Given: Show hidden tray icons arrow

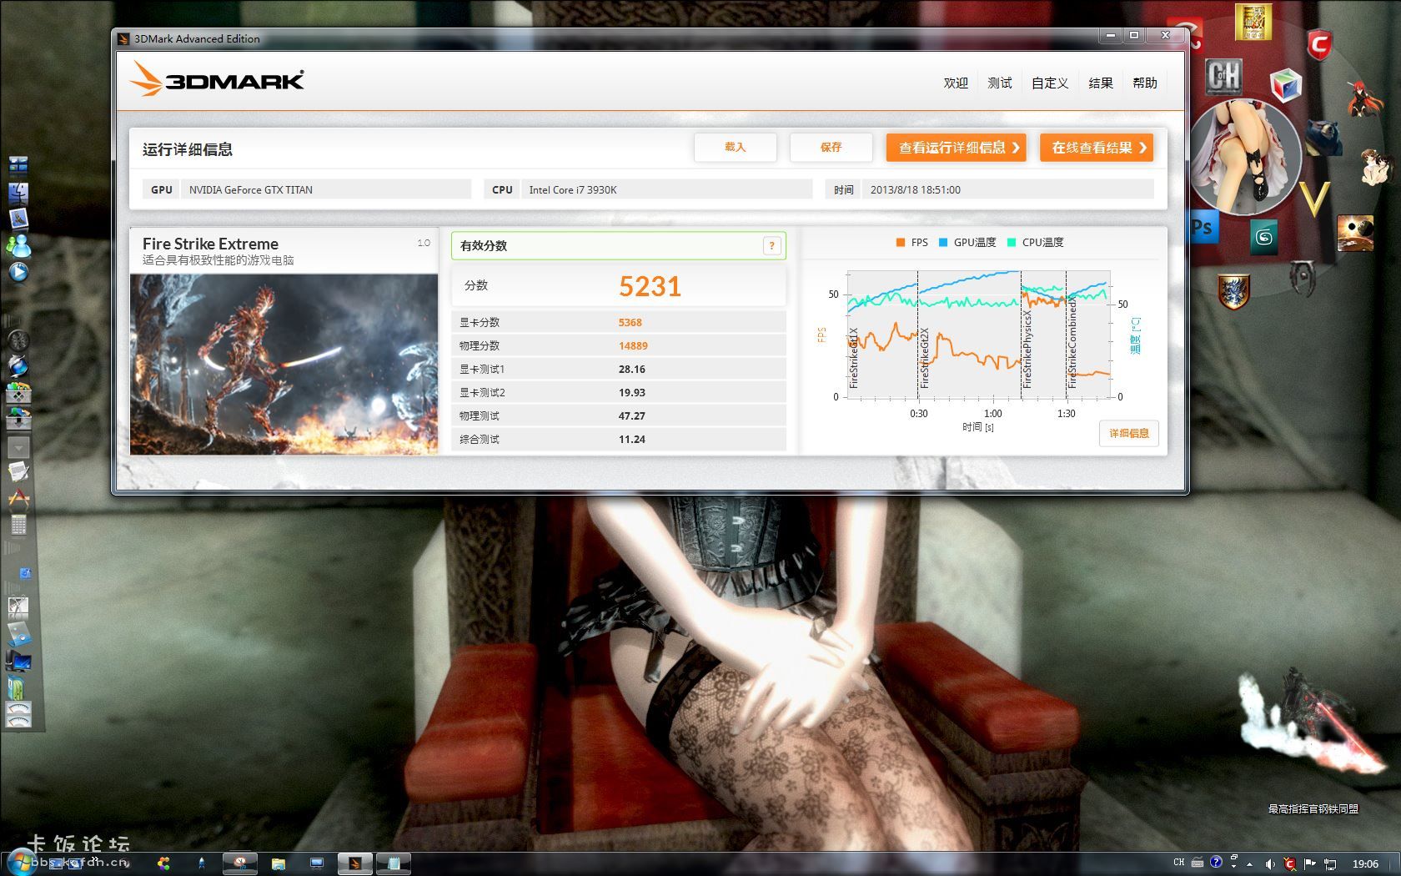Looking at the screenshot, I should (1250, 863).
